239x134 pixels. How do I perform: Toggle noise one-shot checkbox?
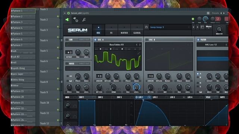(x=68, y=76)
